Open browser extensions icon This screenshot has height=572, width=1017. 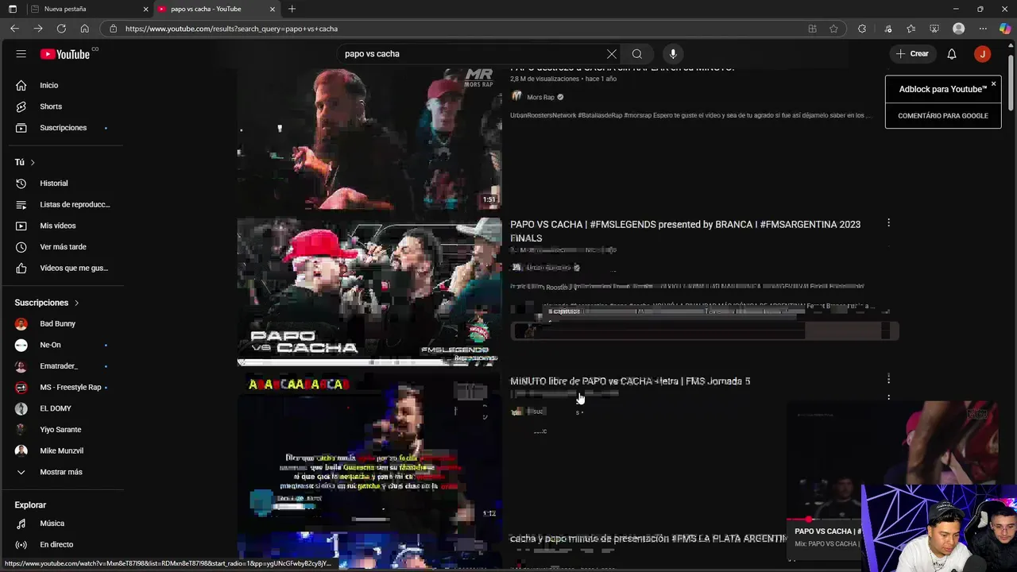click(862, 29)
